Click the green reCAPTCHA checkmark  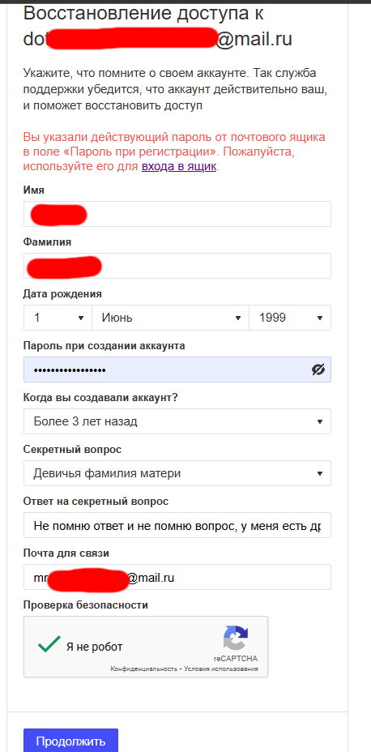pyautogui.click(x=49, y=644)
